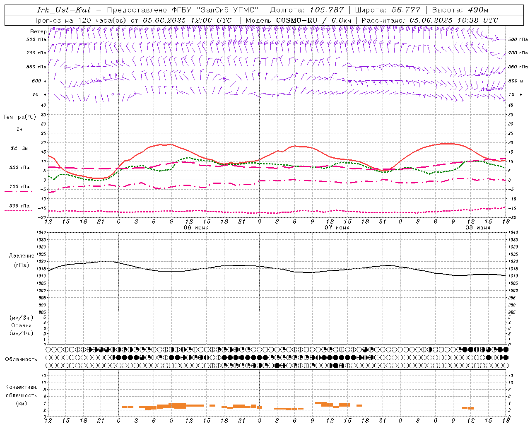Click the Облачность cloud cover label
This screenshot has height=424, width=530.
coord(21,359)
